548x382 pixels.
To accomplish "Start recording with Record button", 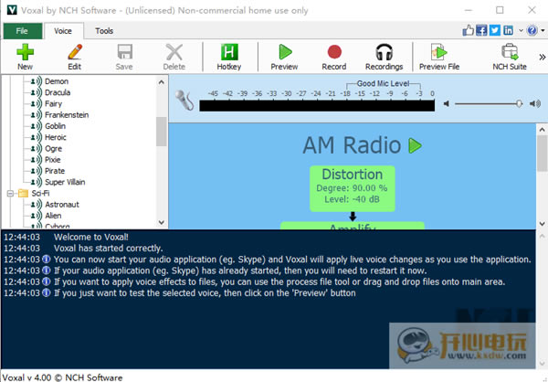I will coord(334,57).
